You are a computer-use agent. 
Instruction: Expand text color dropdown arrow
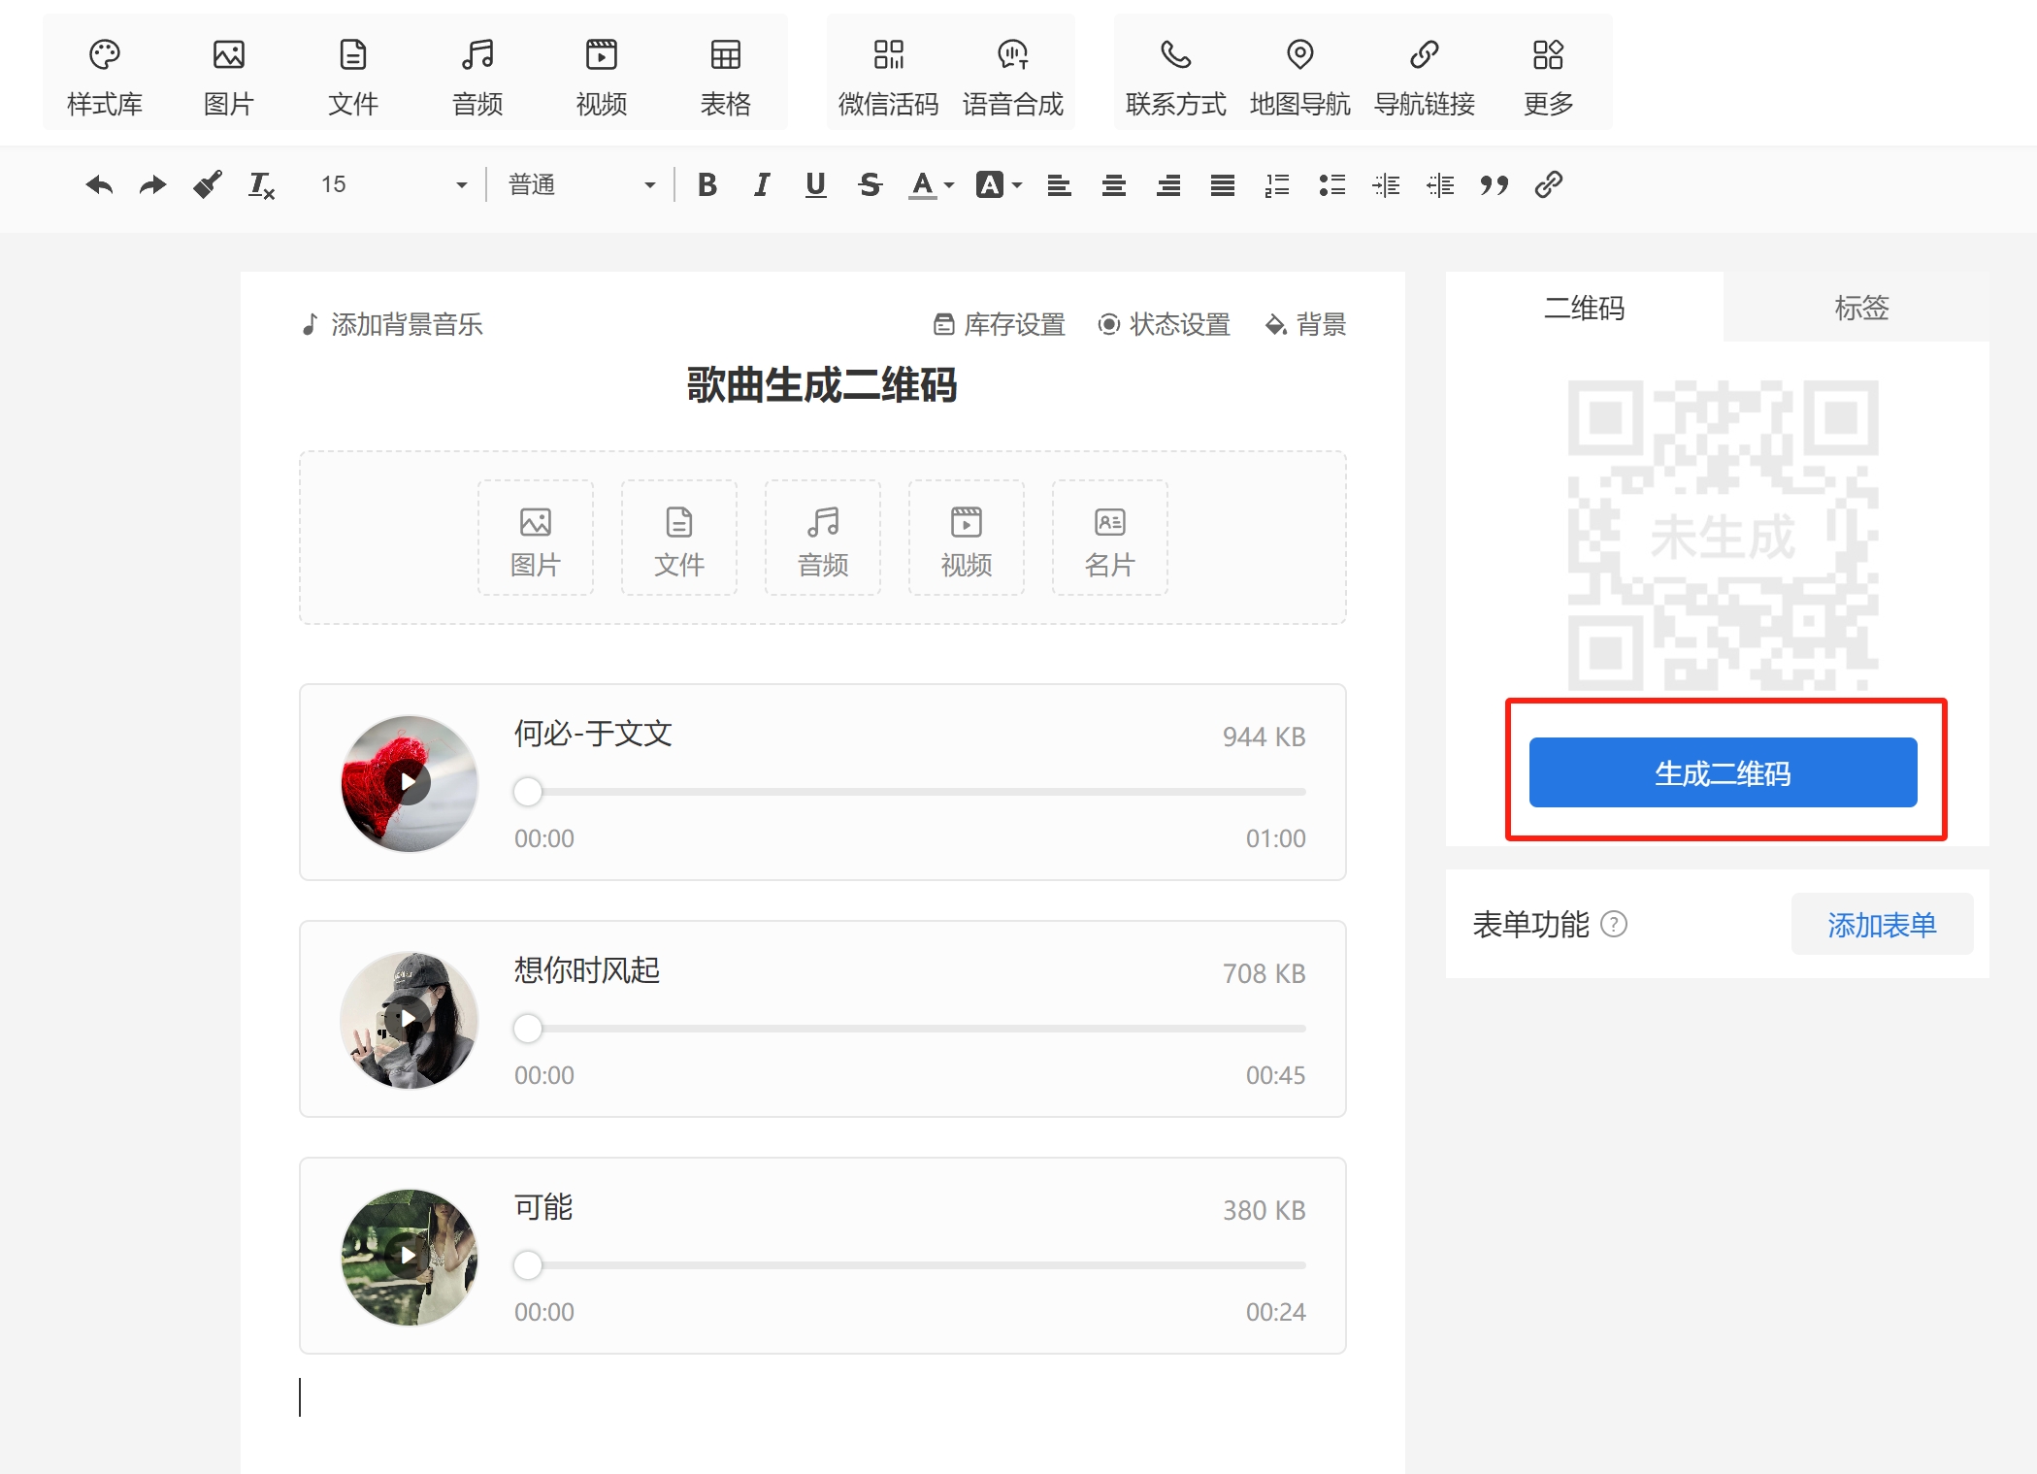(949, 184)
